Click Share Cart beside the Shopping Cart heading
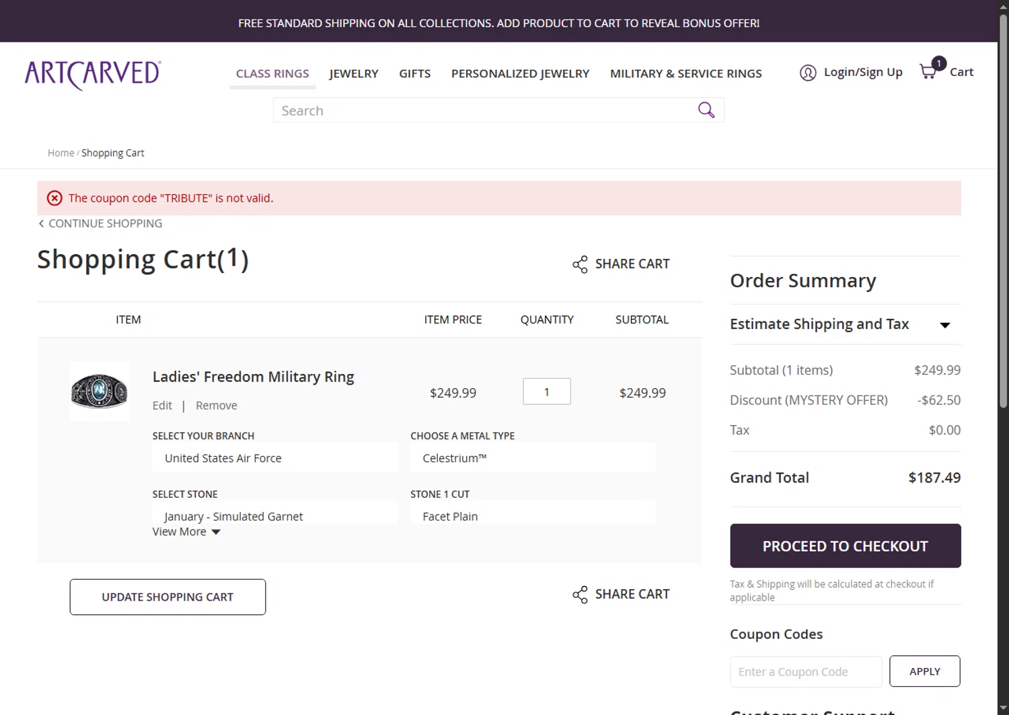Screen dimensions: 1009x715 click(632, 264)
